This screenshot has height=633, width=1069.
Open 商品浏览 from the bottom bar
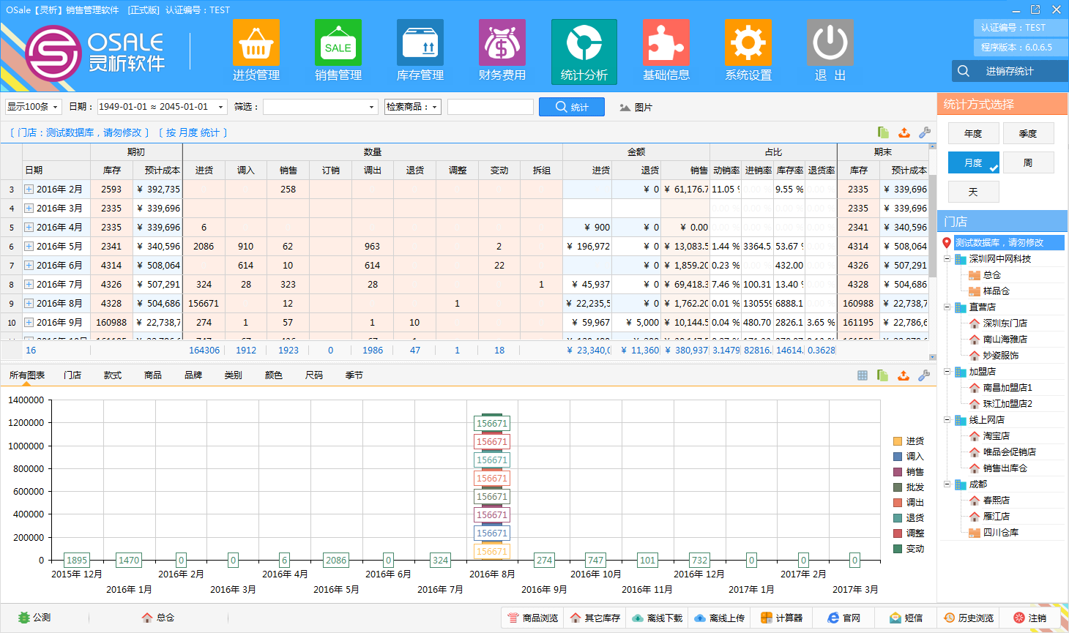click(x=532, y=618)
